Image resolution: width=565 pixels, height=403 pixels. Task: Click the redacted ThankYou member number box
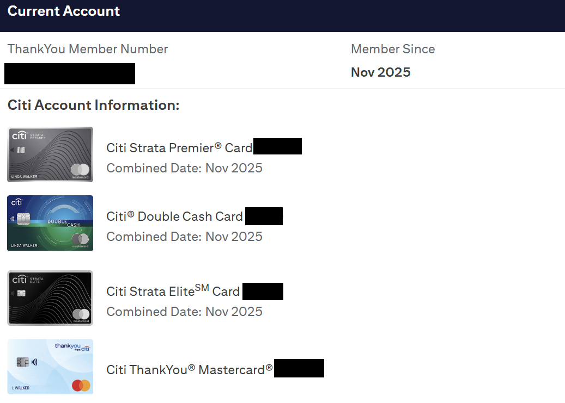pyautogui.click(x=70, y=73)
